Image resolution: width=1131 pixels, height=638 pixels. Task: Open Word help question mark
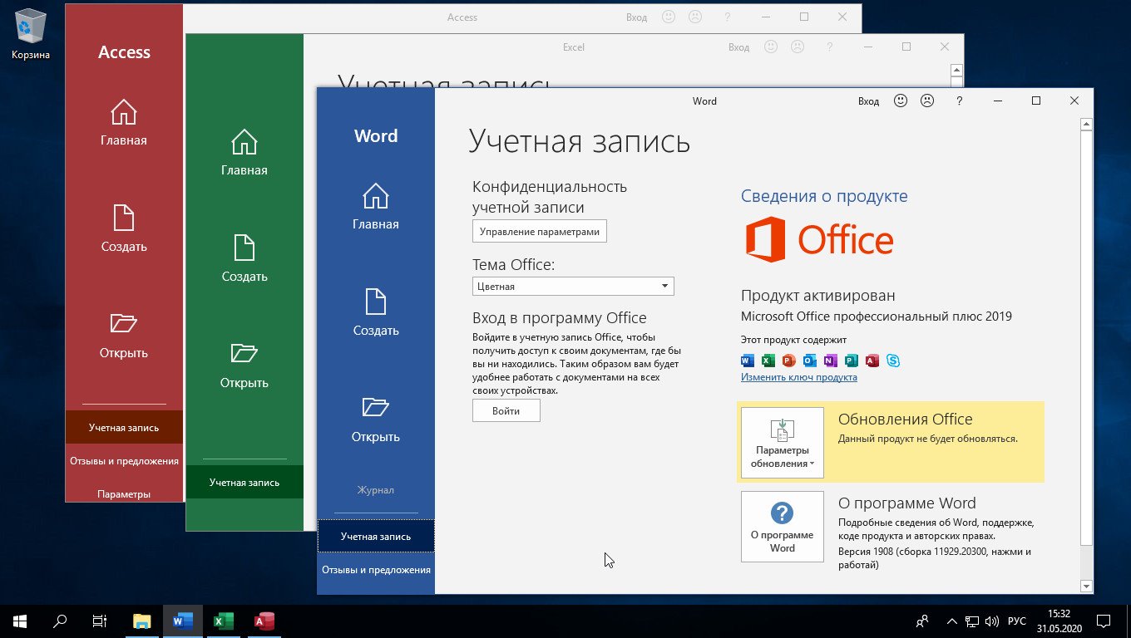coord(959,101)
